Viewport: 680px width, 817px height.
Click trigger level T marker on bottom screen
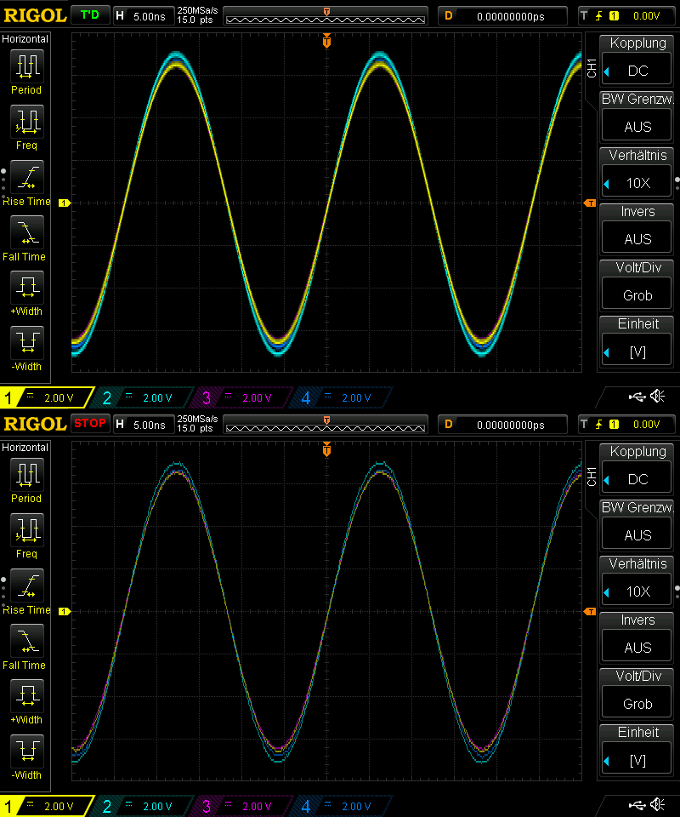coord(590,611)
